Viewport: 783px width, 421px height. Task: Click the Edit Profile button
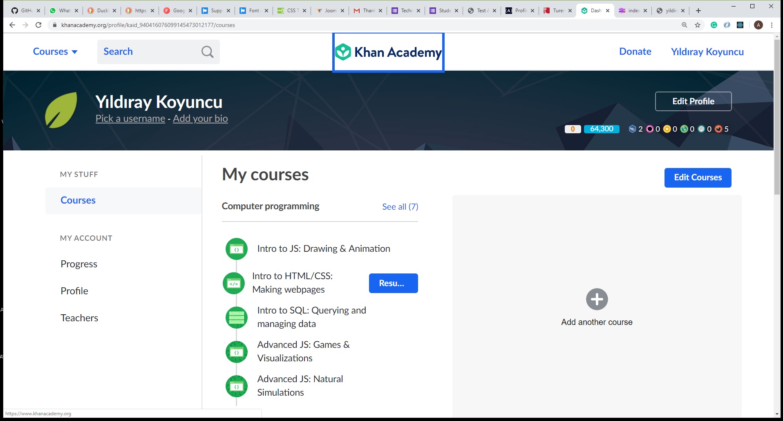[693, 101]
